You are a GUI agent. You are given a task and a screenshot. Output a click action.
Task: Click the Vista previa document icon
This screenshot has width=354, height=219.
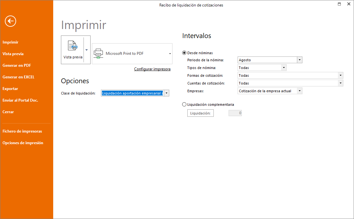(x=73, y=45)
